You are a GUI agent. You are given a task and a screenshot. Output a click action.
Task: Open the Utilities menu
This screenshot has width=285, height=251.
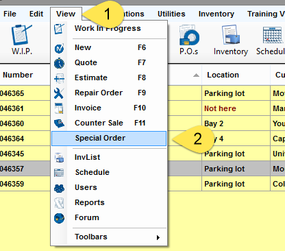tap(171, 14)
